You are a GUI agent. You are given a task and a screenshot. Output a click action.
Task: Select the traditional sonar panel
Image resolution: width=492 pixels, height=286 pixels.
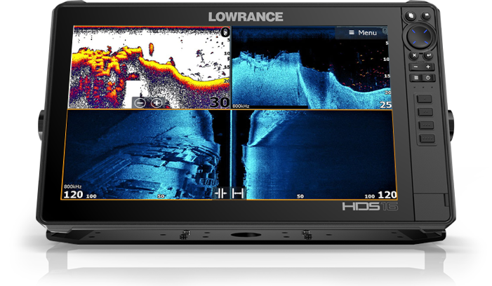point(149,67)
